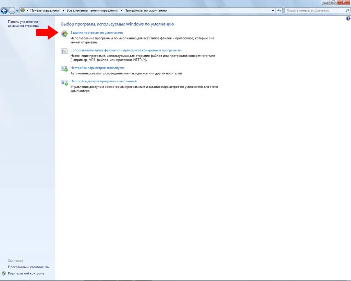Open address bar history dropdown arrow

tap(273, 11)
